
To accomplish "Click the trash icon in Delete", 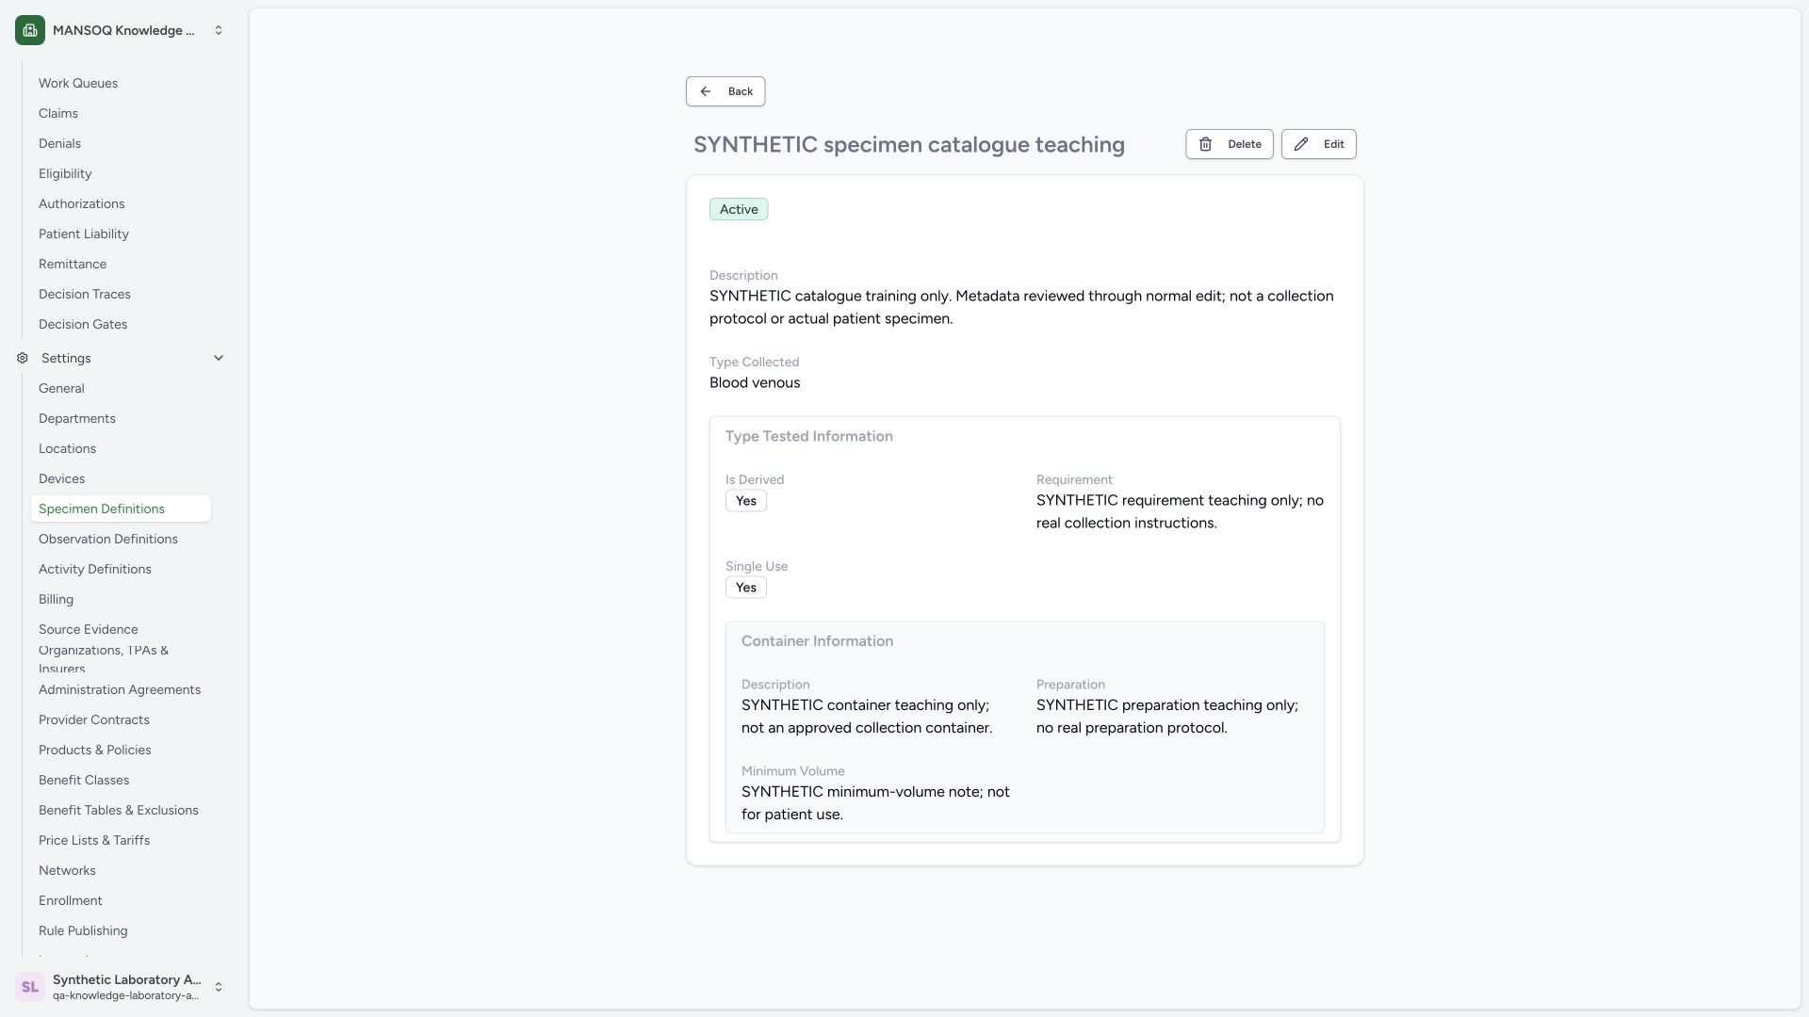I will point(1205,144).
